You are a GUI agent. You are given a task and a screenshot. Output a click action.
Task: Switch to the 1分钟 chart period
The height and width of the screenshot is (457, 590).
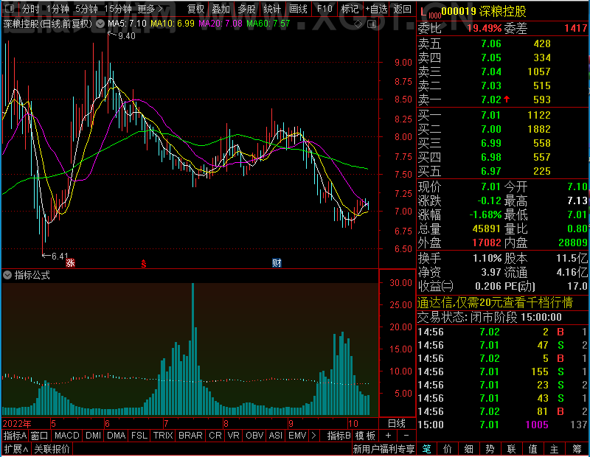click(58, 9)
